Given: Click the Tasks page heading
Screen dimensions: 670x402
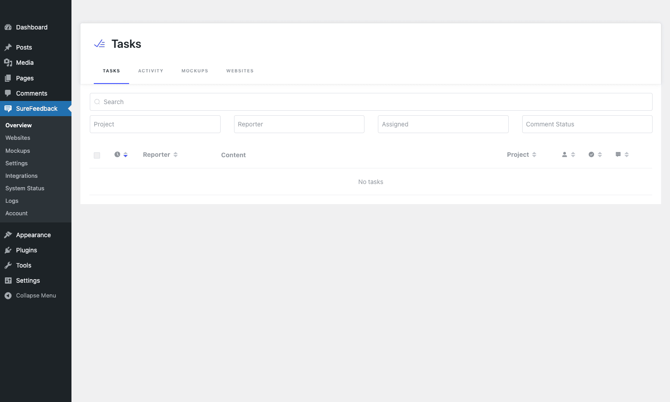Looking at the screenshot, I should coord(126,44).
